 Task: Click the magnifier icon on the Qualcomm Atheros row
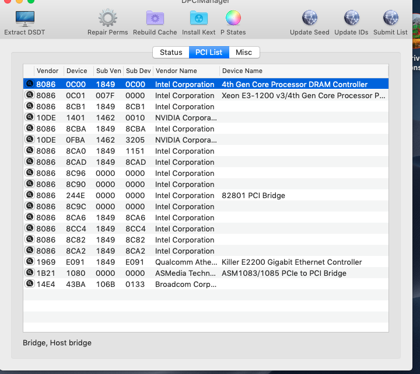(x=29, y=262)
